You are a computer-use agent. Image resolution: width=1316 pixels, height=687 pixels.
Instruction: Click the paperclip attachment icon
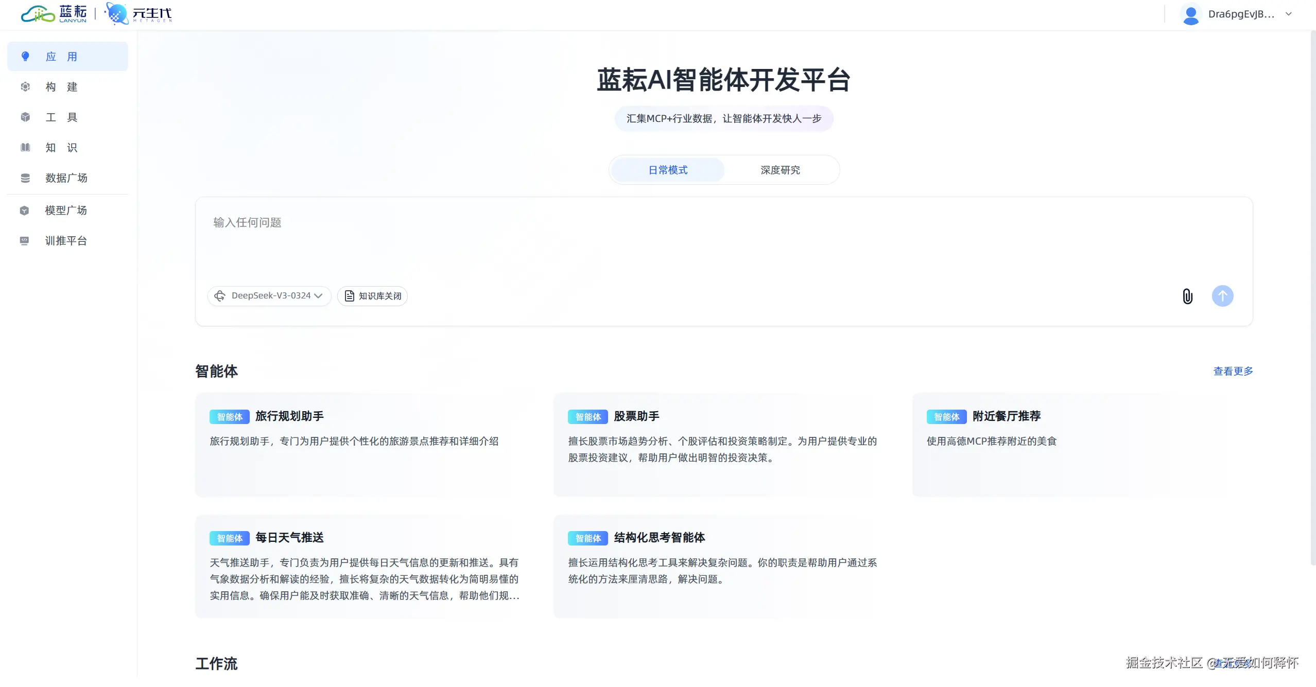tap(1187, 296)
